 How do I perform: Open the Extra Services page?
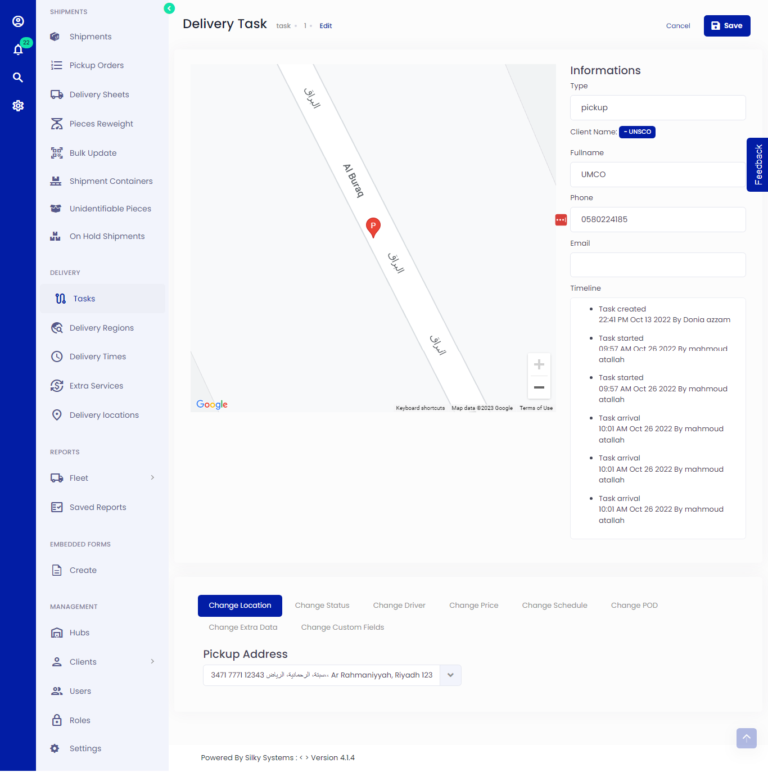[96, 386]
